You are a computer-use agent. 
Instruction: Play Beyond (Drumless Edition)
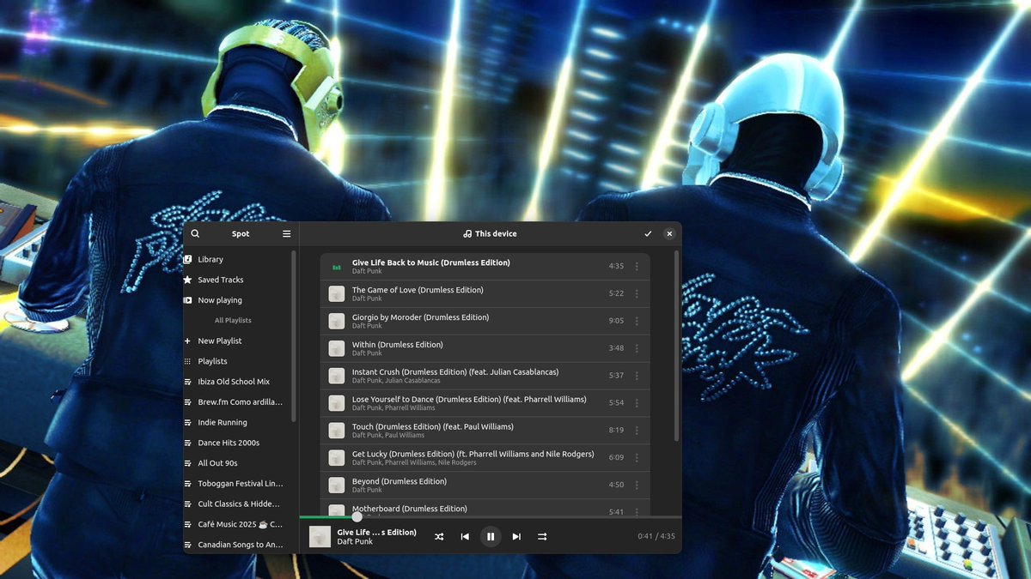485,485
